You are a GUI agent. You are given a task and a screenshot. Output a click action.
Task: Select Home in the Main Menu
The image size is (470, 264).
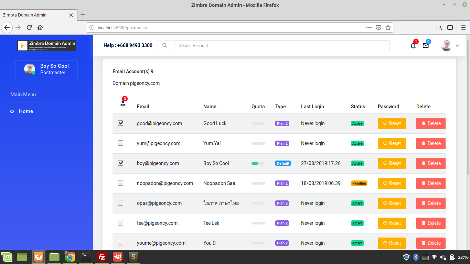26,111
